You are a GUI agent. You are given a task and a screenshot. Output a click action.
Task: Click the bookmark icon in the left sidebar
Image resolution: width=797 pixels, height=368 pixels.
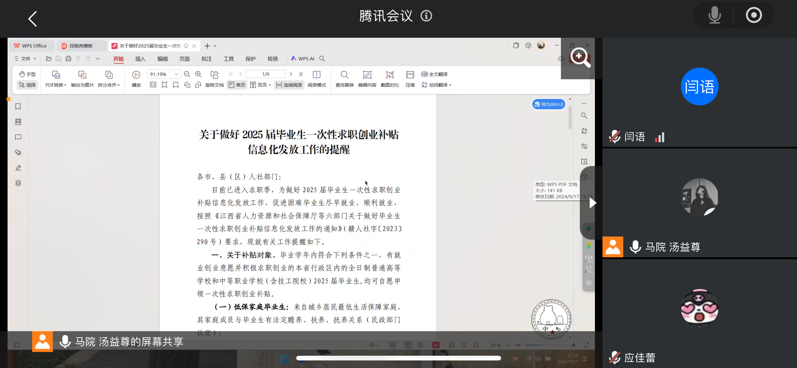pos(18,107)
